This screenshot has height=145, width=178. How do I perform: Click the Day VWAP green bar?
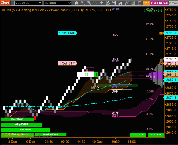(x=17, y=119)
